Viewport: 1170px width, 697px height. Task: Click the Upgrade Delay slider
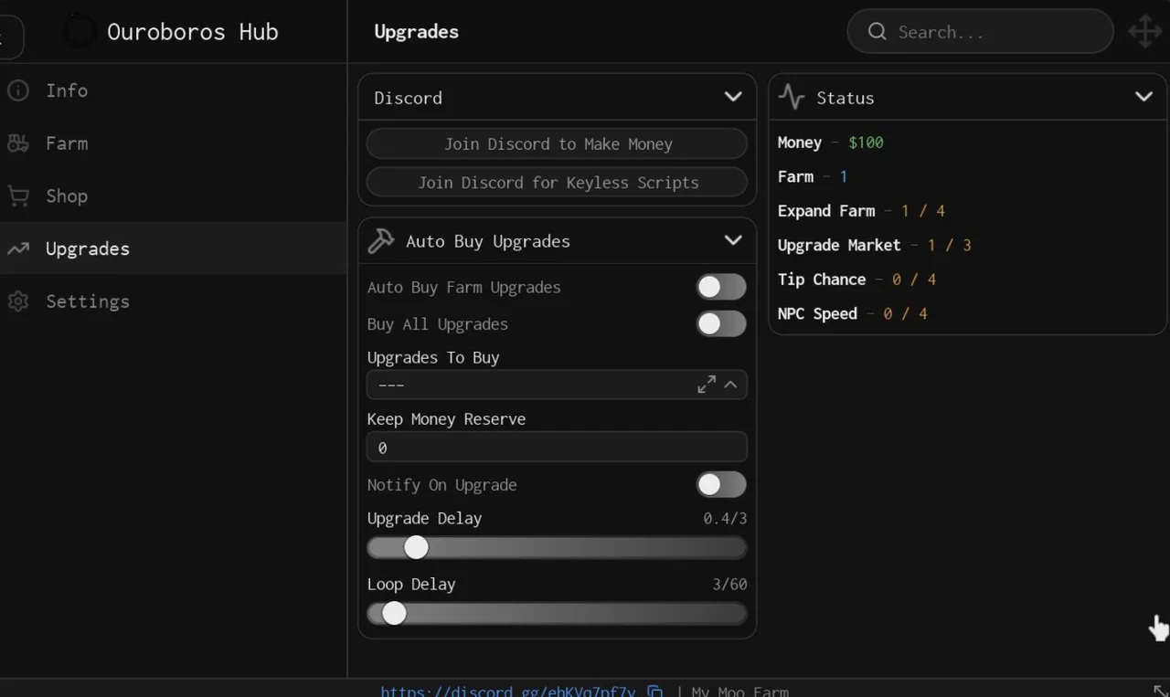(x=557, y=547)
